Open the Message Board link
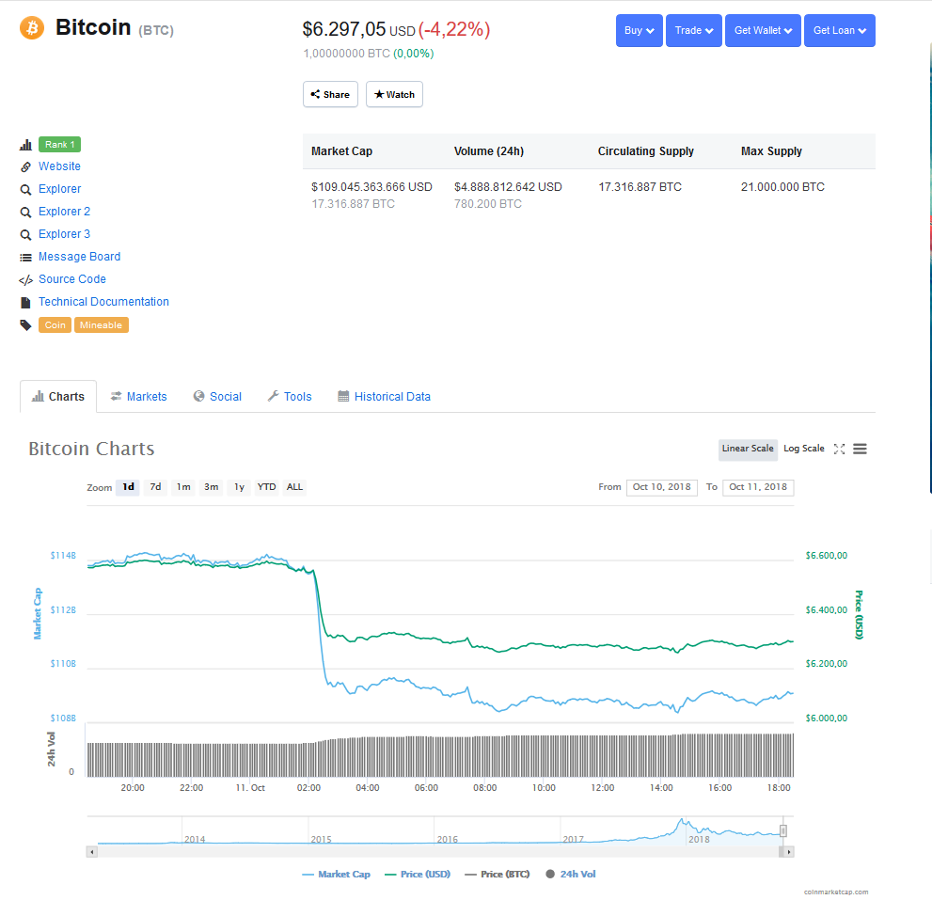Screen dimensions: 932x900 (79, 257)
